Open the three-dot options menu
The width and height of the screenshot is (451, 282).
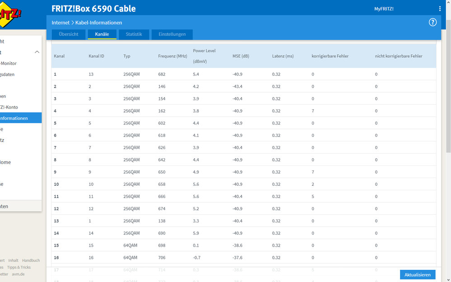[440, 9]
